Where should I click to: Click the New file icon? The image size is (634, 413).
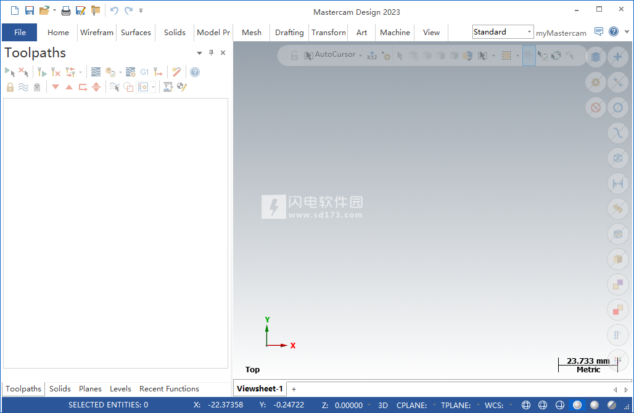coord(15,10)
